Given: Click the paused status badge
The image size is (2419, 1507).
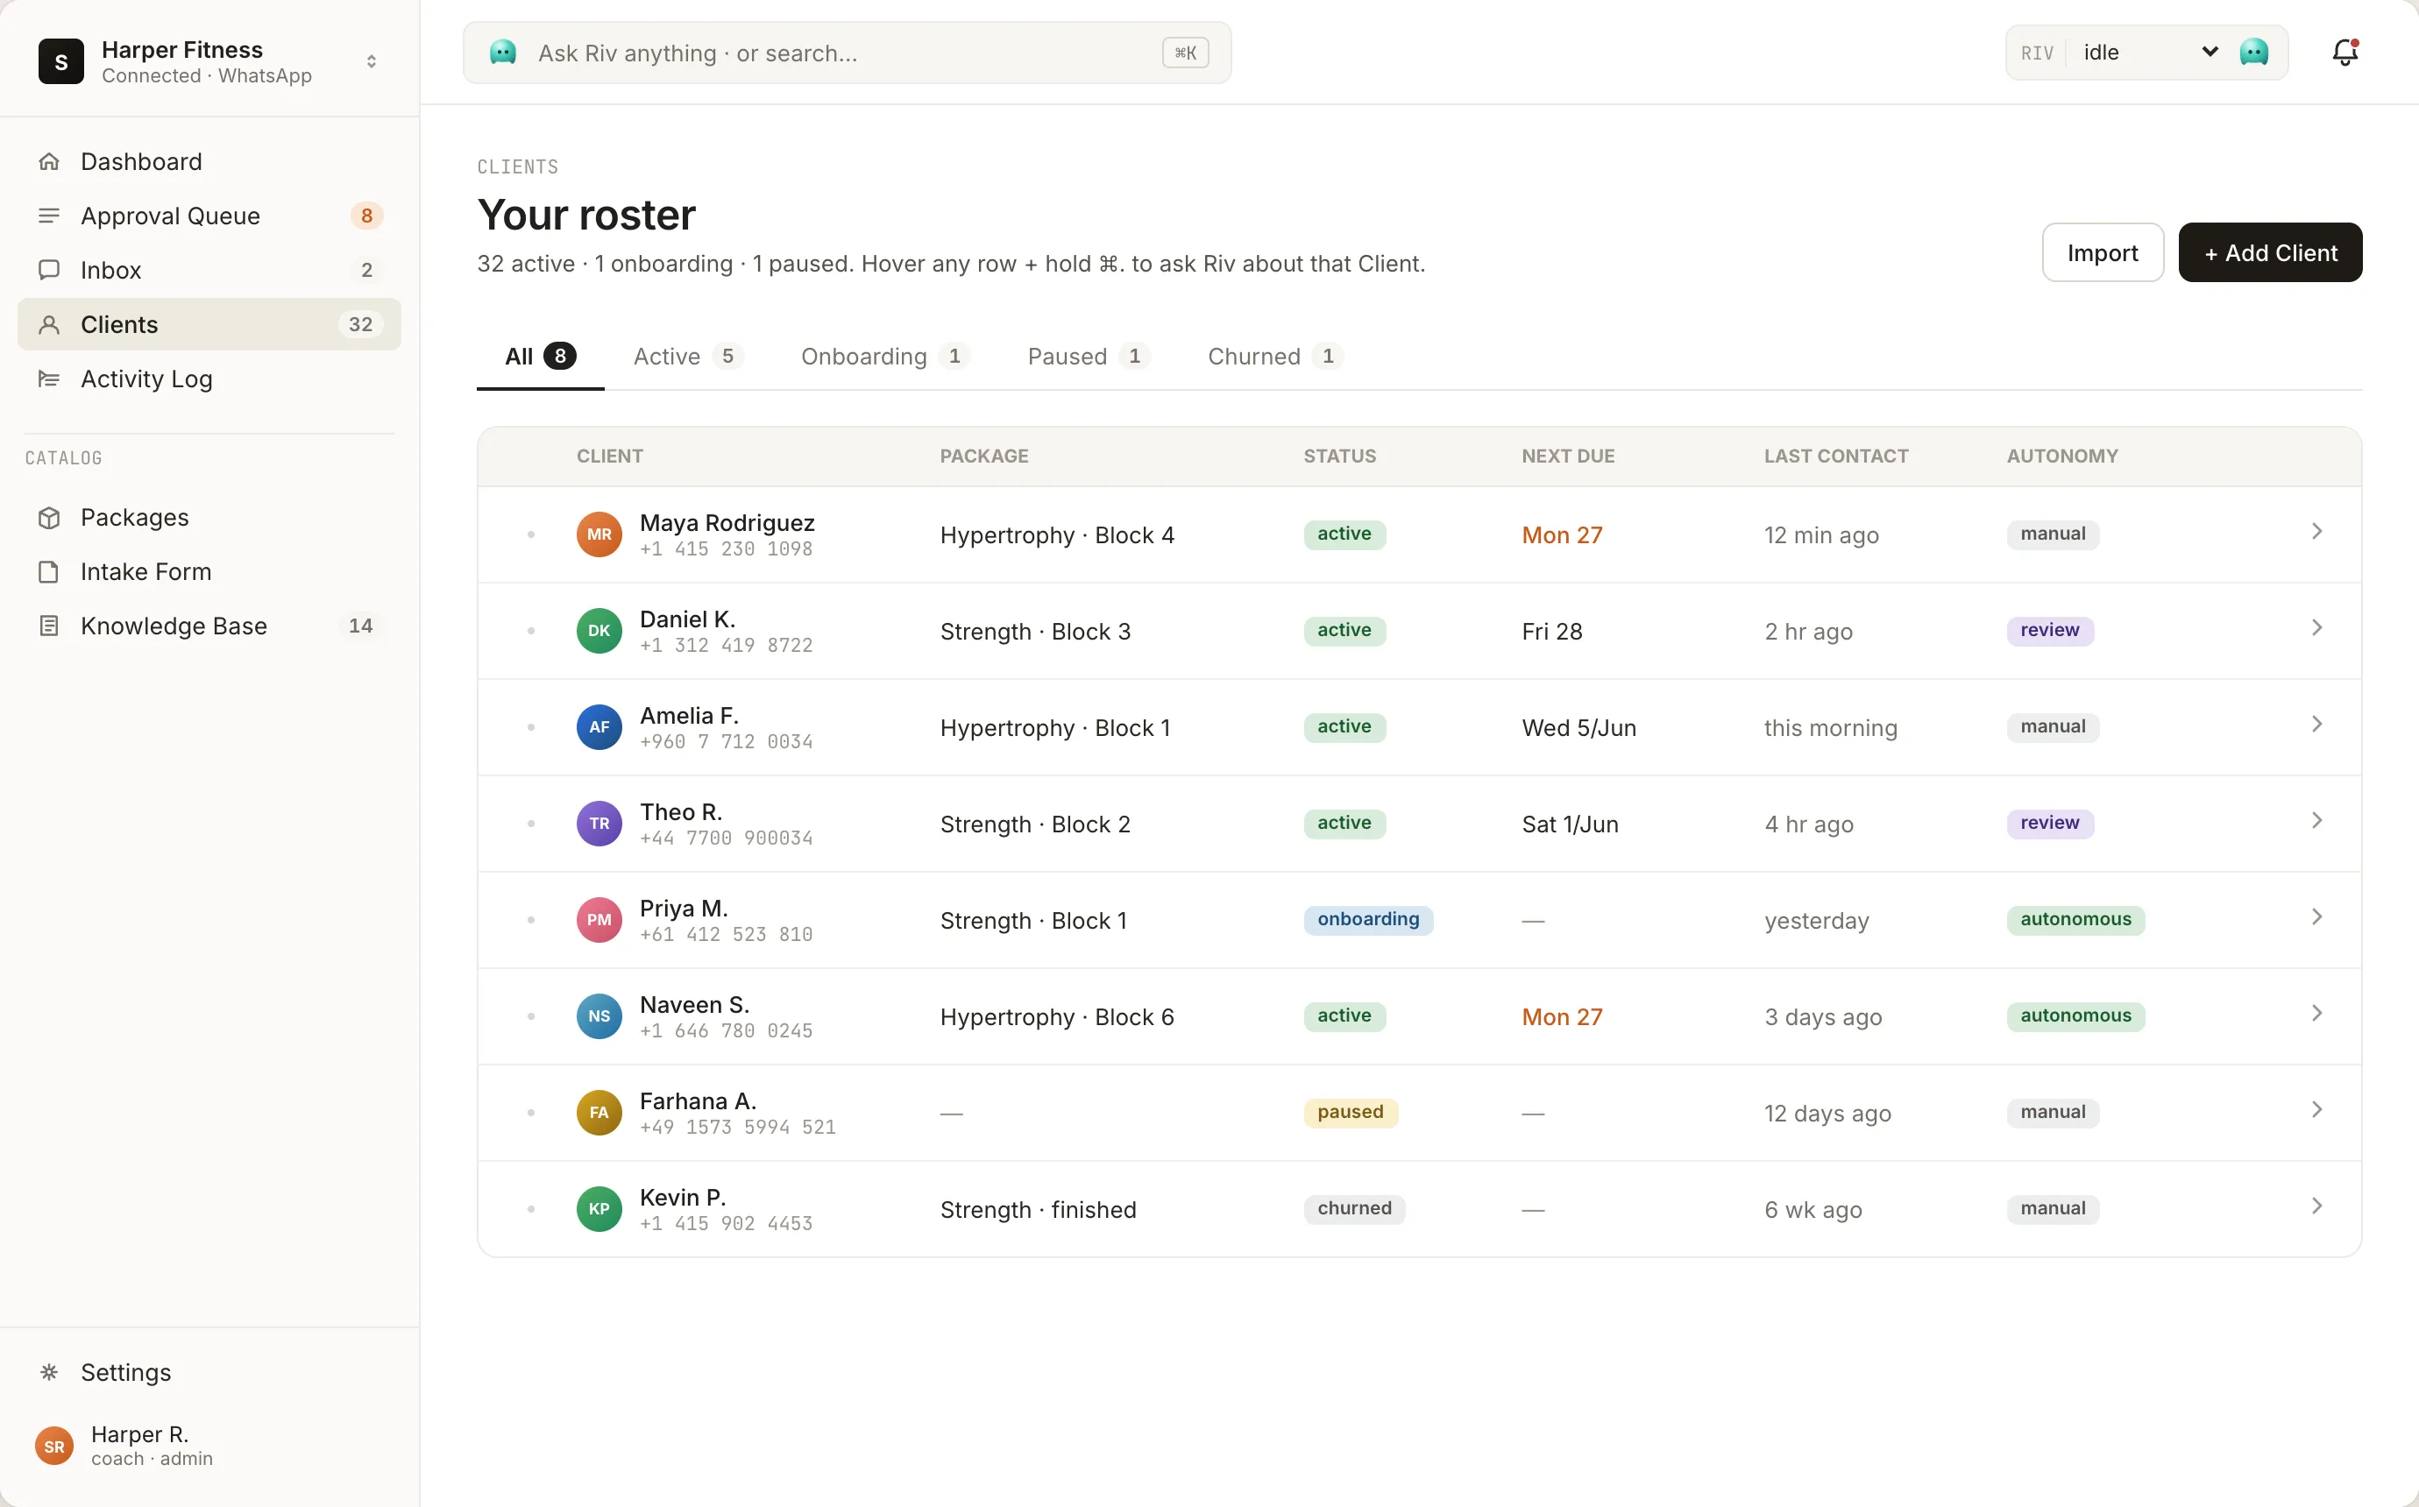Looking at the screenshot, I should 1351,1113.
